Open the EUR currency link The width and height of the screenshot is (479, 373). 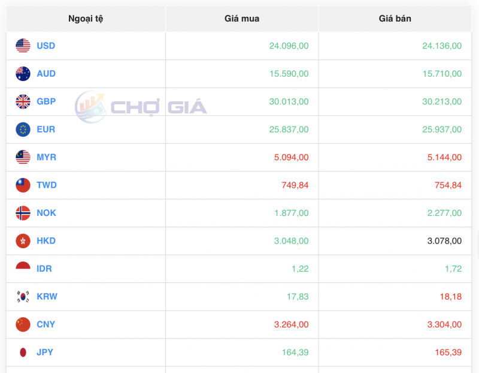pos(46,129)
